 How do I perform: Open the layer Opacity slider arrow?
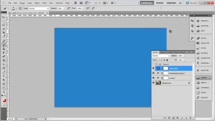(184, 56)
